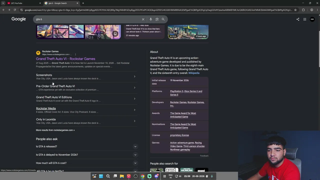Open Google Lens image search
The height and width of the screenshot is (180, 320).
point(157,19)
